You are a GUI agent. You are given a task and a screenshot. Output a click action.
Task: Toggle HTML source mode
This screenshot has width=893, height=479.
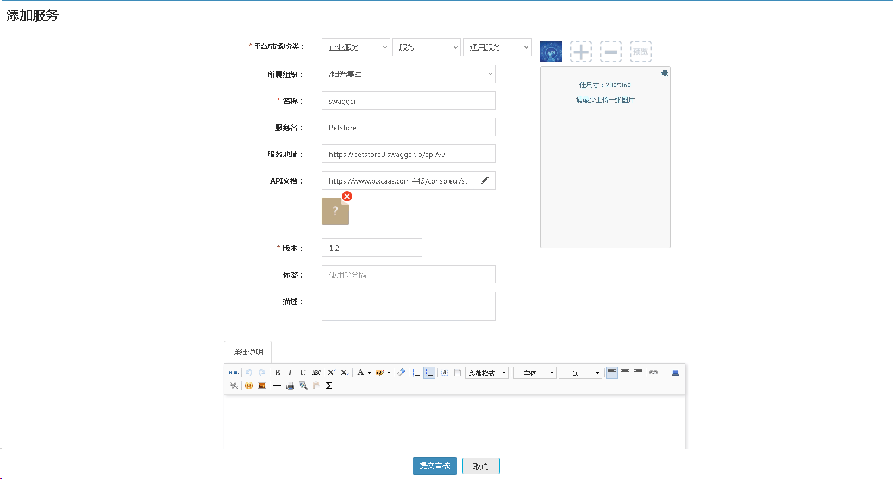pyautogui.click(x=234, y=373)
